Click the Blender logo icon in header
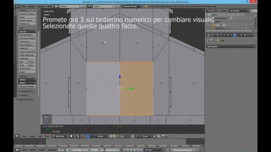 click(146, 6)
